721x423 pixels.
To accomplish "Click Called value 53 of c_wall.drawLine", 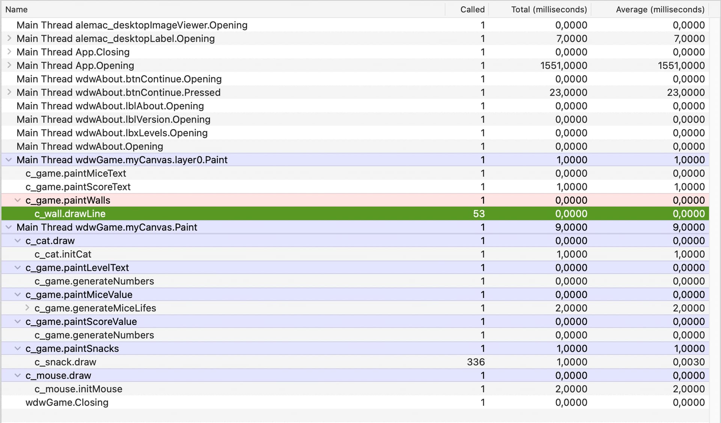I will point(479,214).
